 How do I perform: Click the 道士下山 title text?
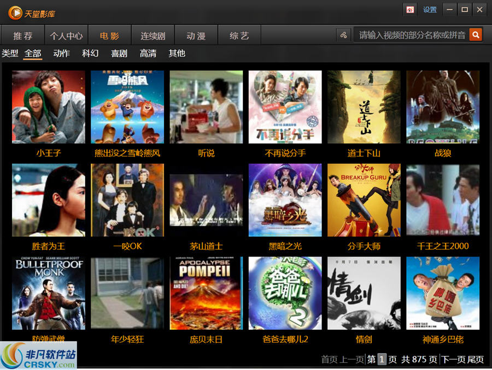pos(364,153)
